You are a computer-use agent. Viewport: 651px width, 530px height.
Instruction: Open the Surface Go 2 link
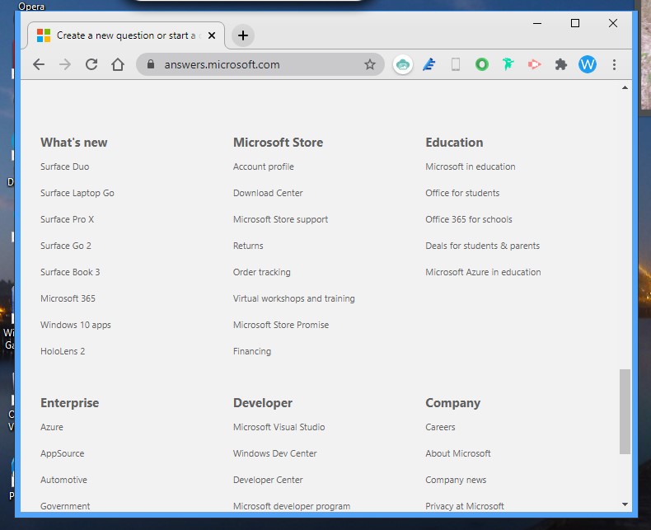[66, 246]
